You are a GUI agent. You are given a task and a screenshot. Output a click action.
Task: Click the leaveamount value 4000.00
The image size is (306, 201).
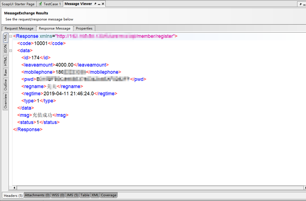coord(64,65)
